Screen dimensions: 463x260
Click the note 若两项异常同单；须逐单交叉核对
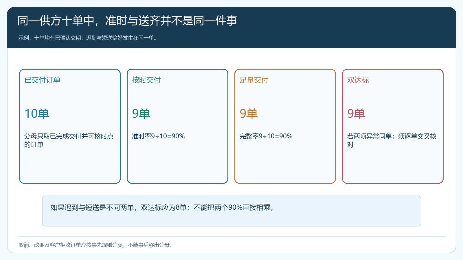click(392, 140)
